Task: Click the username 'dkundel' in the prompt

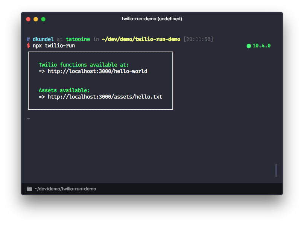Action: click(43, 39)
